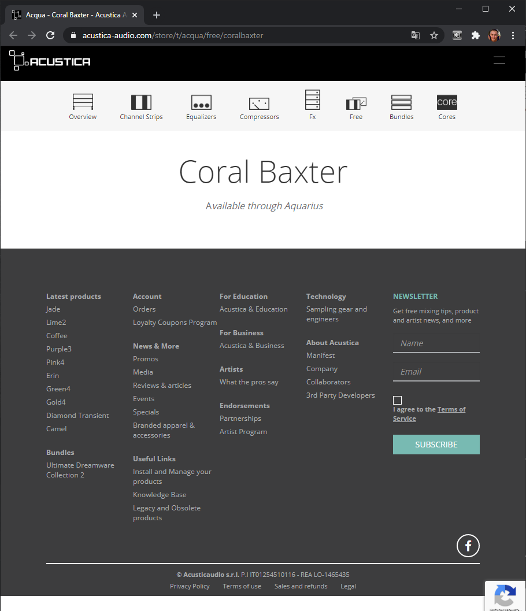
Task: Open 3rd Party Developers link
Action: pos(340,395)
